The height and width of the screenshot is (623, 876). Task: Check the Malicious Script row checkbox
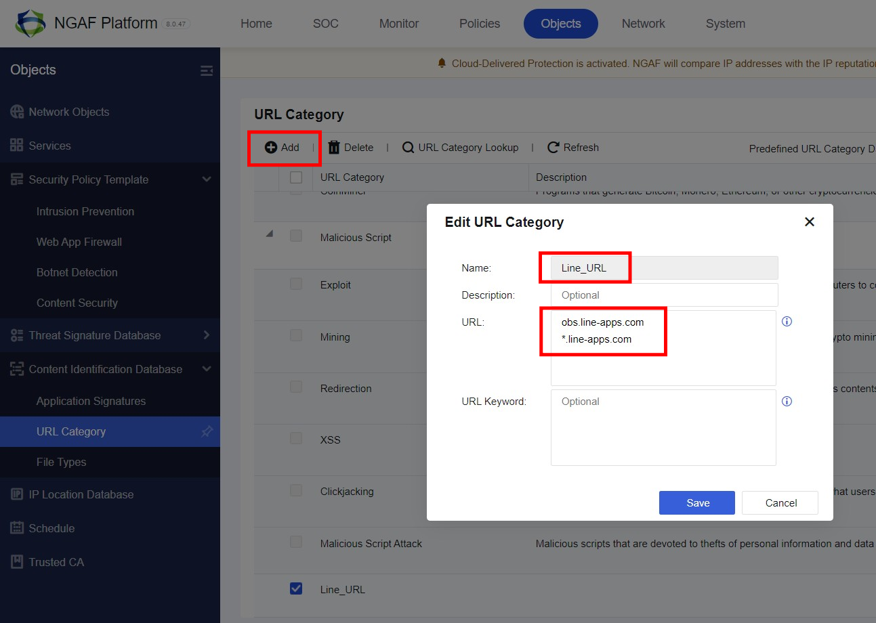coord(296,236)
